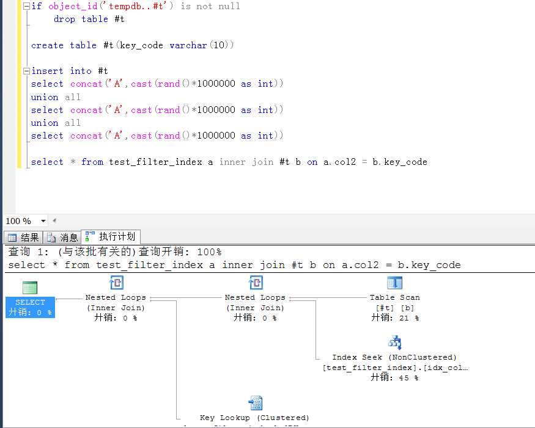The width and height of the screenshot is (535, 428).
Task: Collapse the 'insert into #t' code block
Action: tap(26, 71)
